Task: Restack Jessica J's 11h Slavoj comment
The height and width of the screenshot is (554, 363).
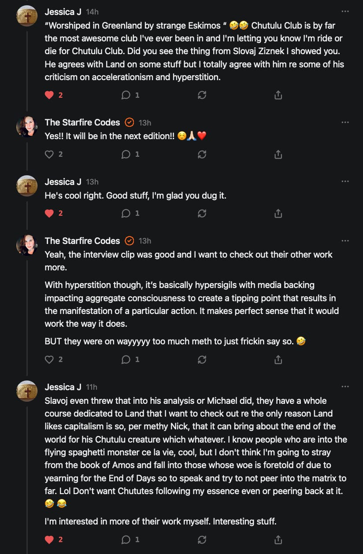Action: click(202, 539)
